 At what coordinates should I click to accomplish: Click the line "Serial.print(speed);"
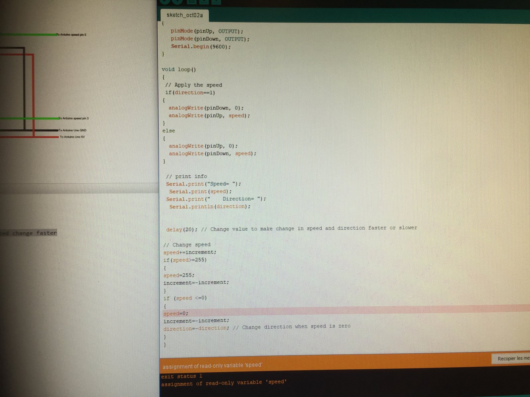[200, 192]
